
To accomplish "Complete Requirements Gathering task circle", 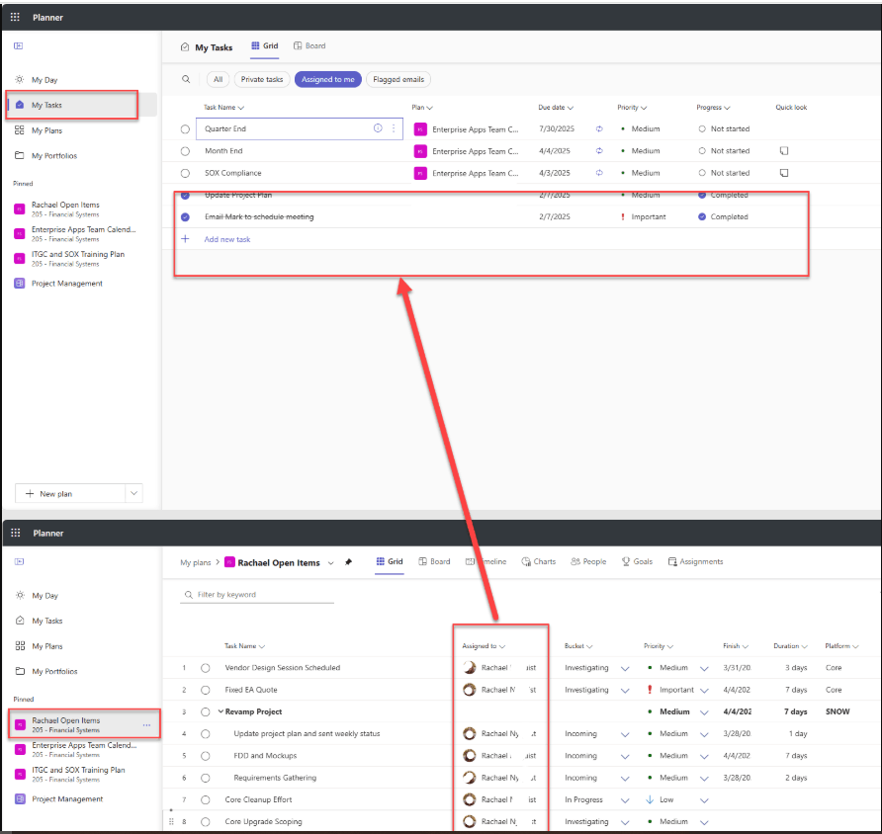I will tap(206, 778).
